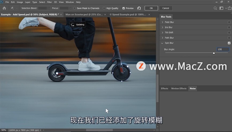This screenshot has height=132, width=232.
Task: Click the Selection Bleed input field
Action: [43, 8]
